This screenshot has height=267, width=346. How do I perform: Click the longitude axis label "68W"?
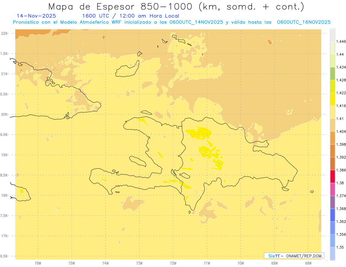[x=308, y=263]
